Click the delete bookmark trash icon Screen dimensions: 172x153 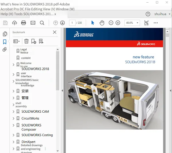(x=26, y=41)
